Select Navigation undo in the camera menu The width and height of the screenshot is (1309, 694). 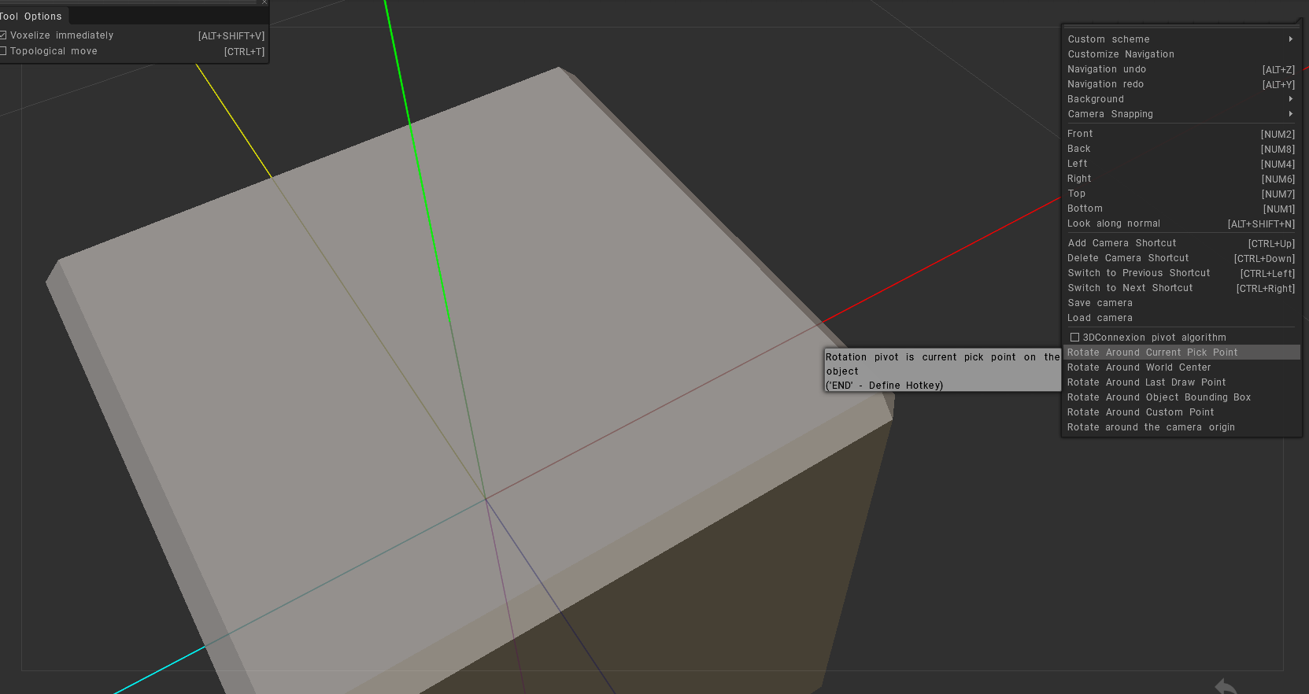point(1106,69)
